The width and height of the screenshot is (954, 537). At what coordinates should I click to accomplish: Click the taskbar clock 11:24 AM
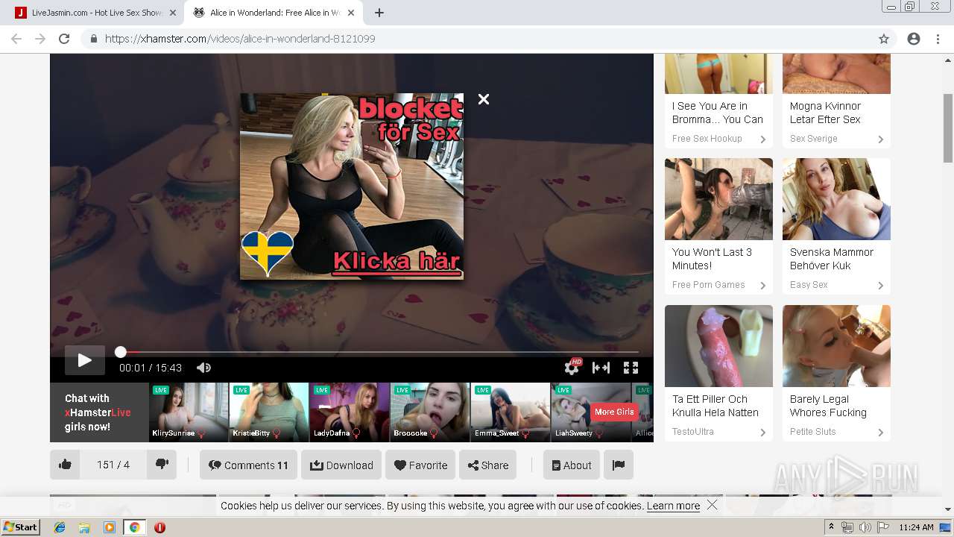(x=917, y=527)
